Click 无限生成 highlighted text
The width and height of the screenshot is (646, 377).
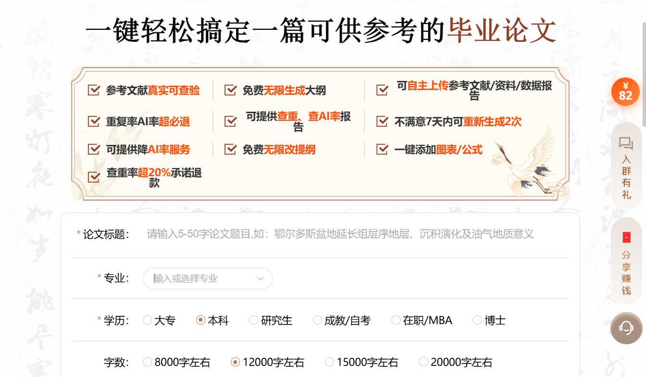click(x=284, y=91)
